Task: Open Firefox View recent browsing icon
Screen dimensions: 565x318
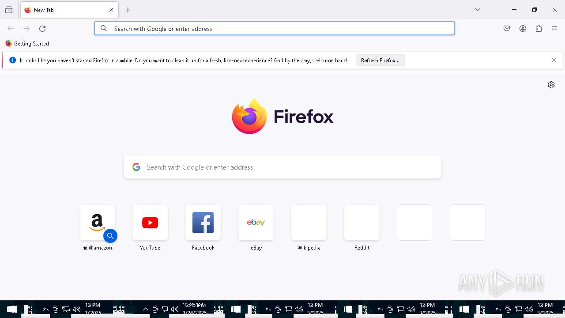Action: tap(9, 10)
